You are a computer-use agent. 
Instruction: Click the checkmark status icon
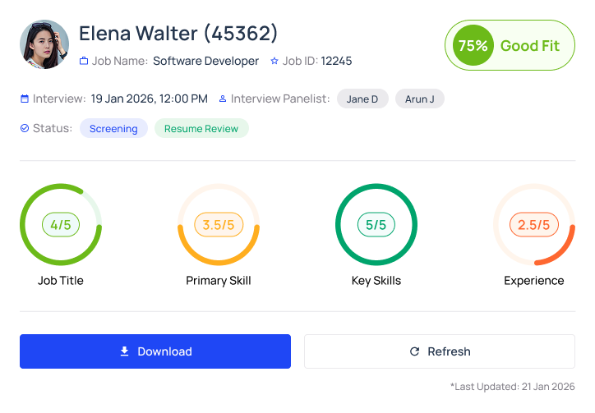pos(25,129)
